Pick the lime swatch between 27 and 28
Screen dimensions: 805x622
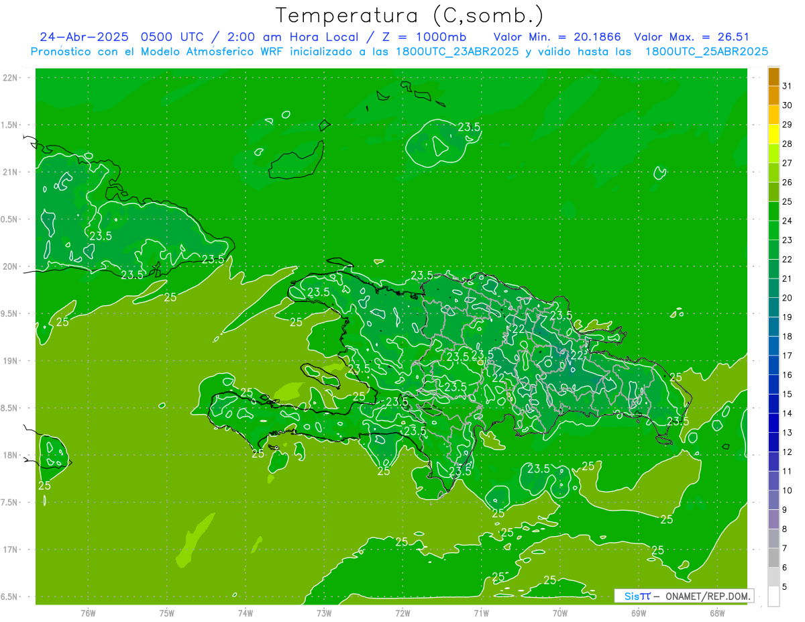tap(773, 153)
